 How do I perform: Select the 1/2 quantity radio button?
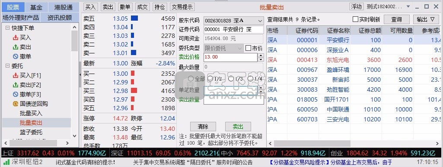[210, 79]
